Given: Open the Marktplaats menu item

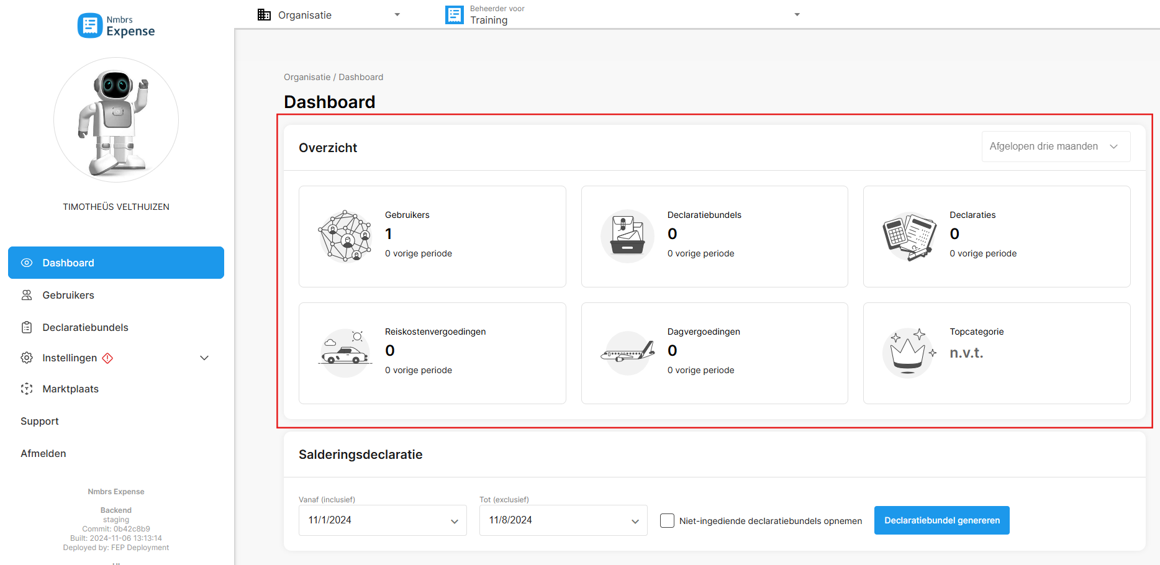Looking at the screenshot, I should pyautogui.click(x=116, y=389).
